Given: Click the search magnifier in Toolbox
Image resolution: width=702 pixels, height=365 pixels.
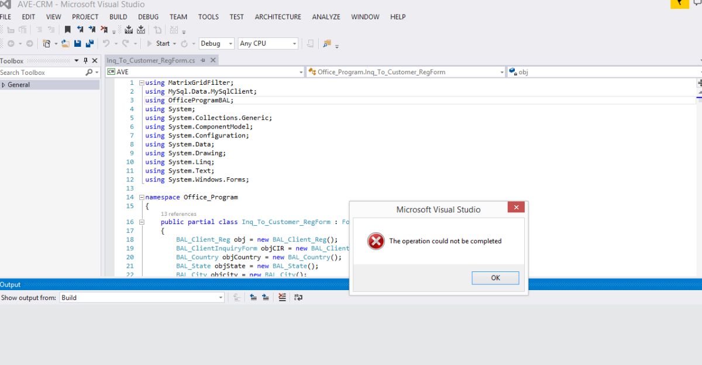Looking at the screenshot, I should 89,73.
